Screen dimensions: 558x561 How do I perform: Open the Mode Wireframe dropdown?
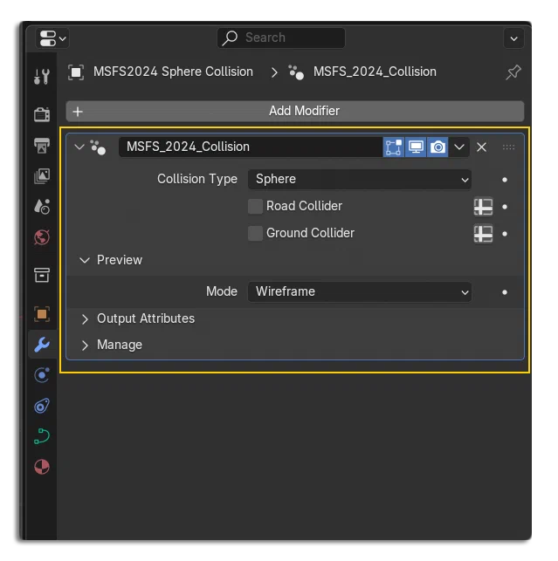tap(360, 292)
